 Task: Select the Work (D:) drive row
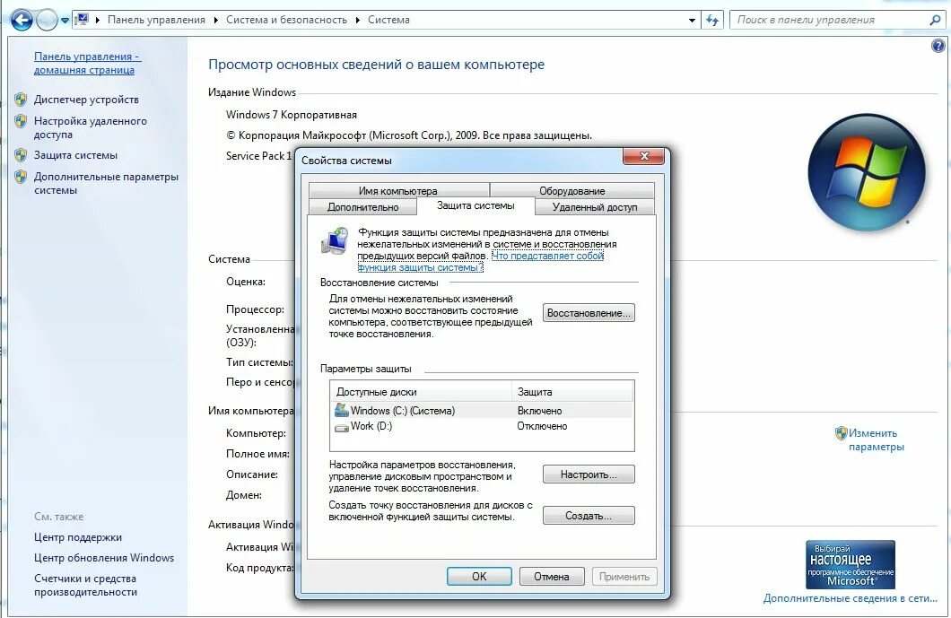(482, 426)
